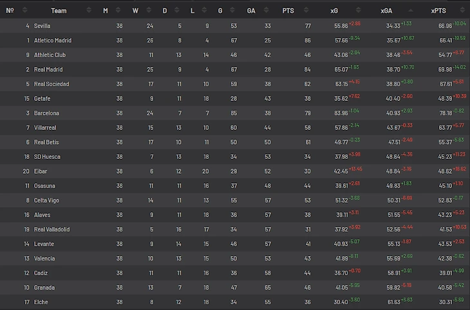
Task: Open the Villarreal team link
Action: (x=45, y=127)
